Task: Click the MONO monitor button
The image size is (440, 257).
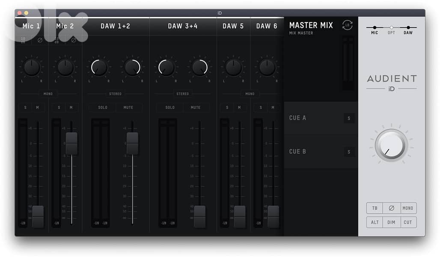Action: tap(408, 208)
